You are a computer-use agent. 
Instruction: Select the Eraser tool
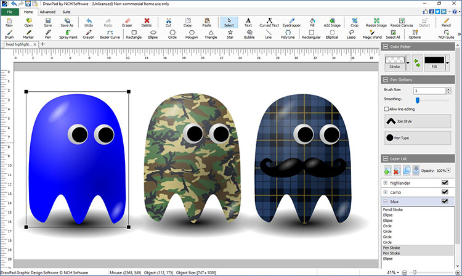coord(127,22)
